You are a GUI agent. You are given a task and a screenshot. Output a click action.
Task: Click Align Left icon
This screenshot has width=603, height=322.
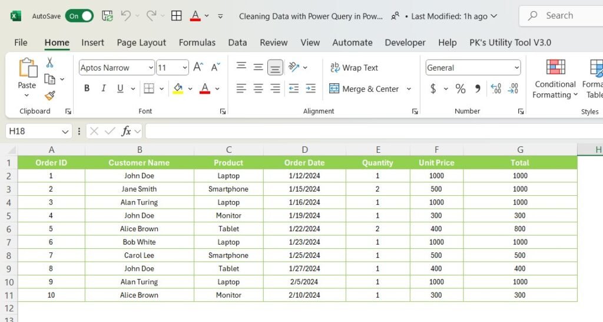pyautogui.click(x=241, y=88)
